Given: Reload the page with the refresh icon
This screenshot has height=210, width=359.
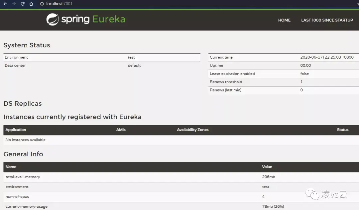Looking at the screenshot, I should click(x=23, y=4).
